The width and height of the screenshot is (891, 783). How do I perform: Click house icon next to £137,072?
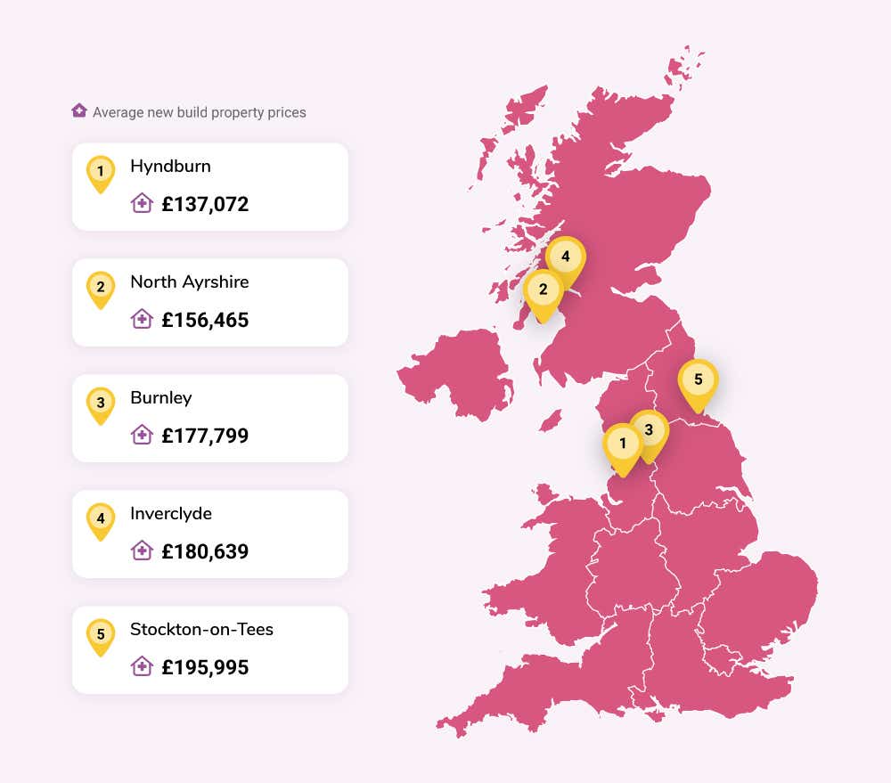[142, 203]
